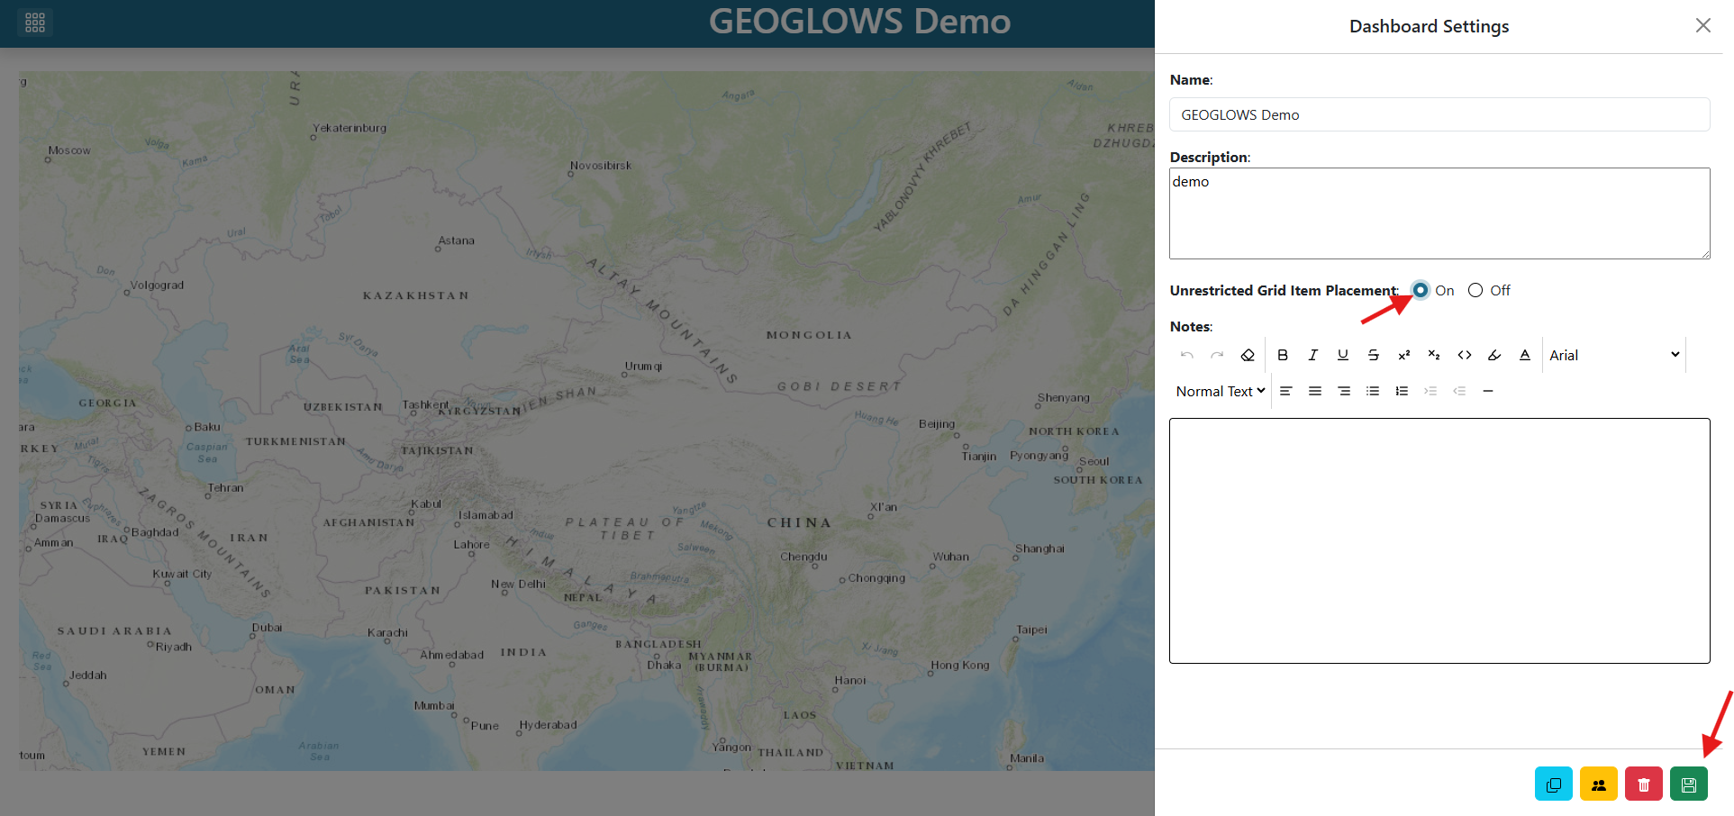Click the Tehran label on the map

[x=226, y=488]
